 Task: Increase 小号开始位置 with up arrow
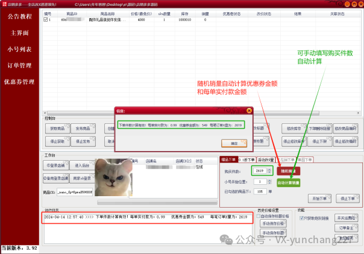click(269, 181)
